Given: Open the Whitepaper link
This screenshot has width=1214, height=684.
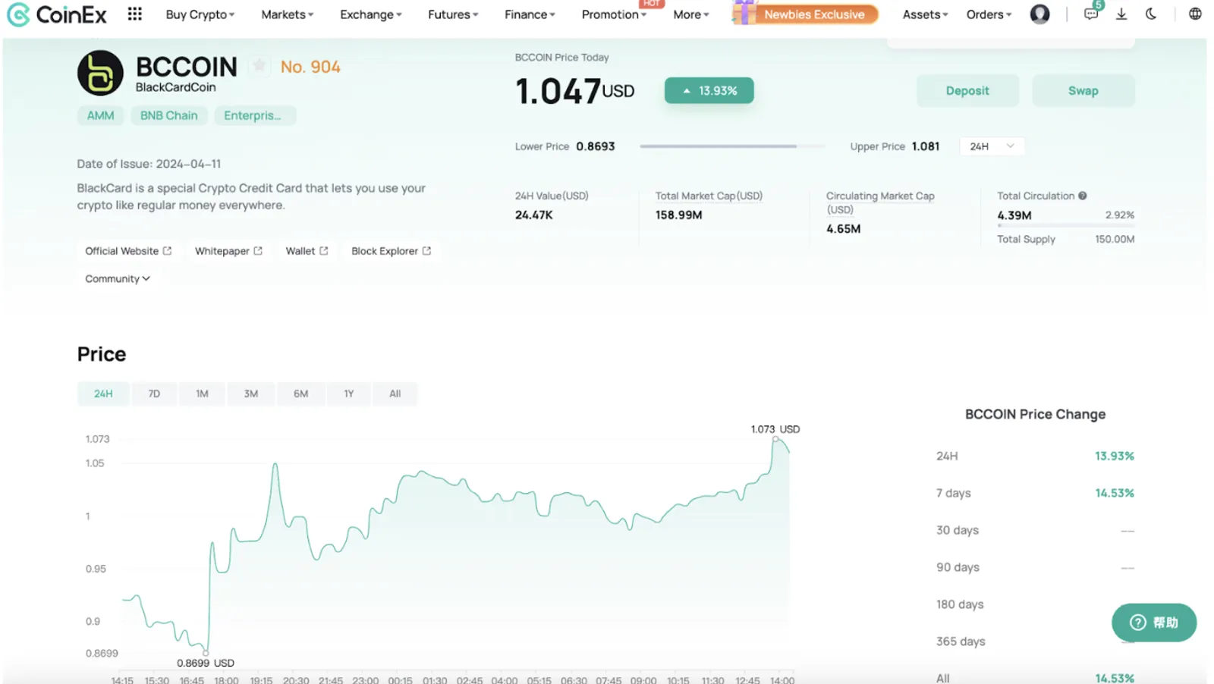Looking at the screenshot, I should (228, 251).
